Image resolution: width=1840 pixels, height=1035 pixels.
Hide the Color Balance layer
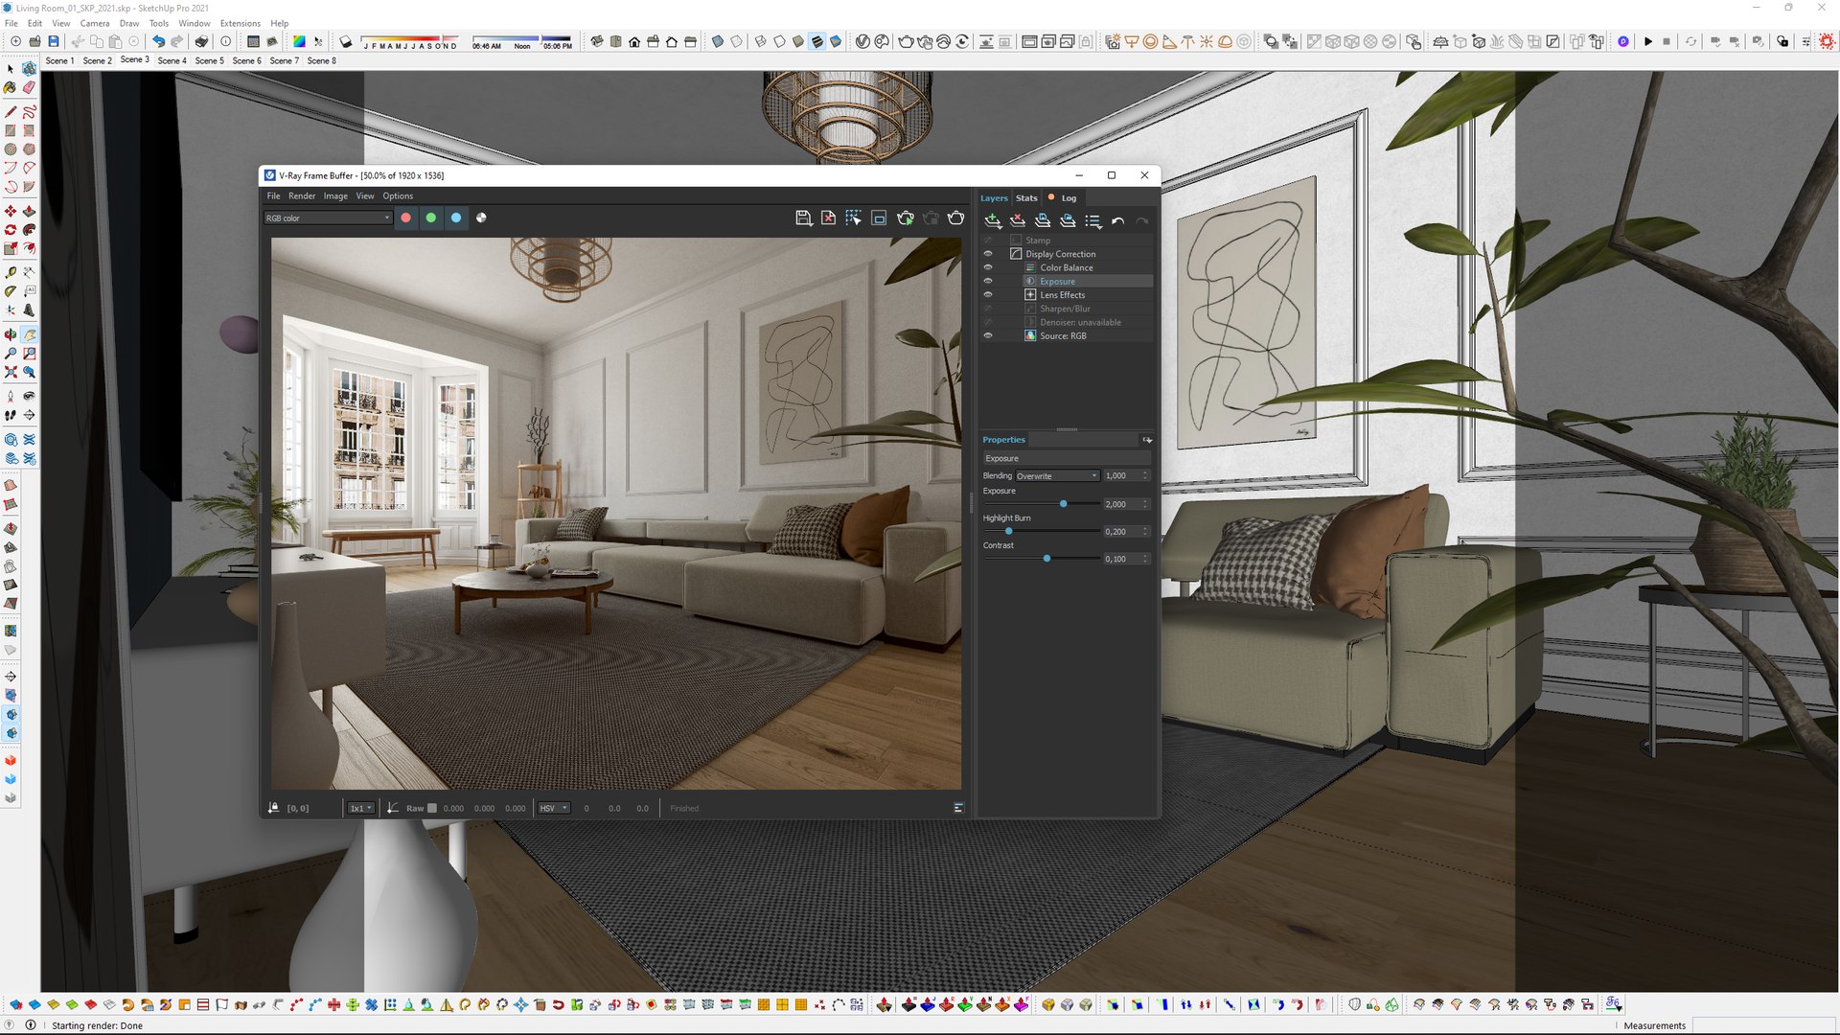click(988, 267)
